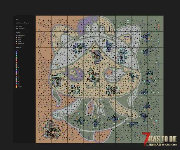This screenshot has width=180, height=150.
Task: Select the POI tier 3 color swatch
Action: click(x=16, y=56)
